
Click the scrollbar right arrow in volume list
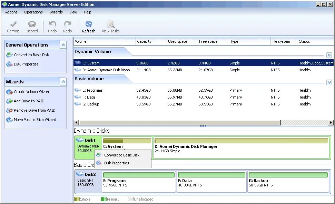[331, 122]
